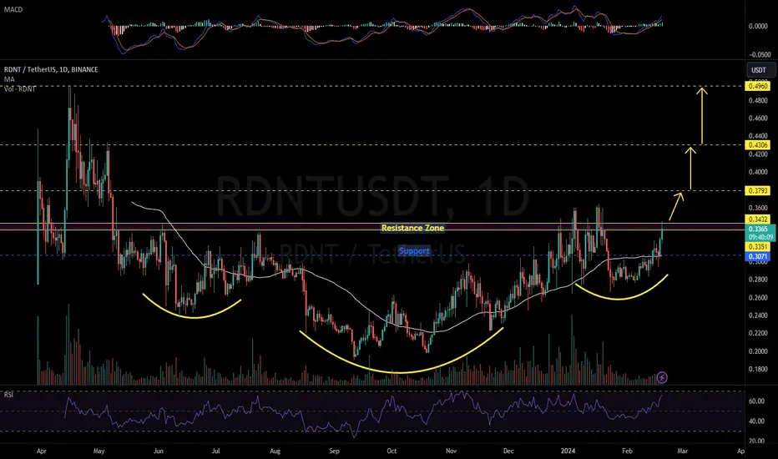Select the blue Support text annotation

(x=414, y=250)
